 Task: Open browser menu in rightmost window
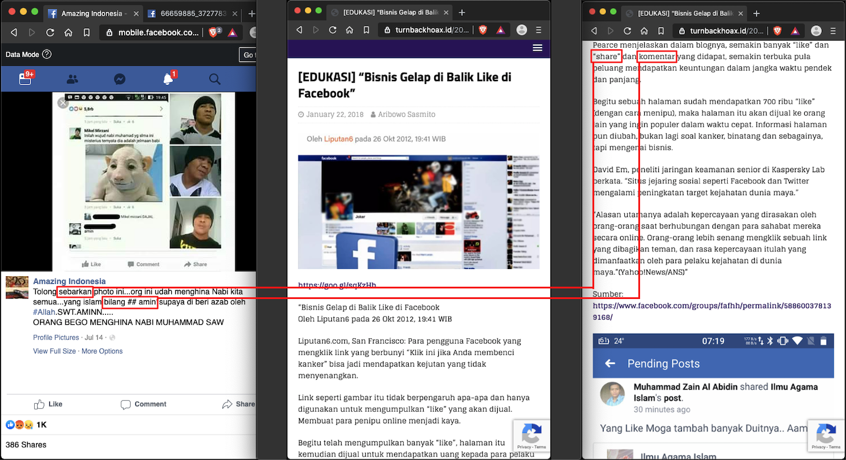click(833, 31)
